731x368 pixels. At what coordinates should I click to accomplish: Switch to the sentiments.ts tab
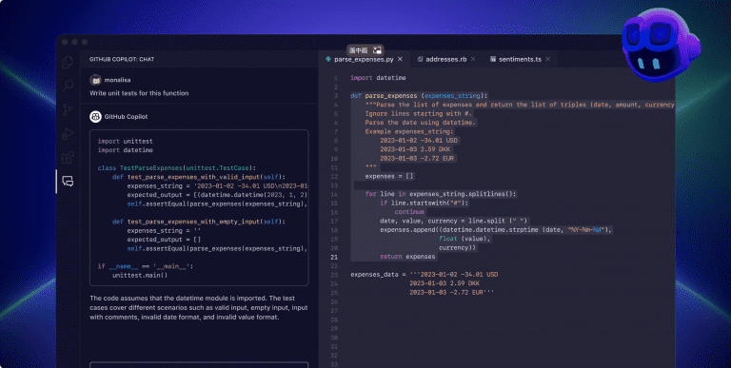pyautogui.click(x=521, y=59)
